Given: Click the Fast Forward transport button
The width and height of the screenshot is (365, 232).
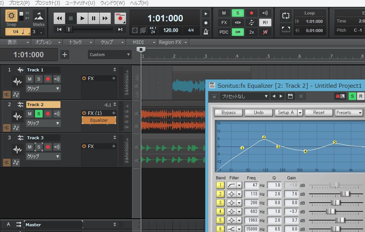Looking at the screenshot, I should (x=105, y=18).
